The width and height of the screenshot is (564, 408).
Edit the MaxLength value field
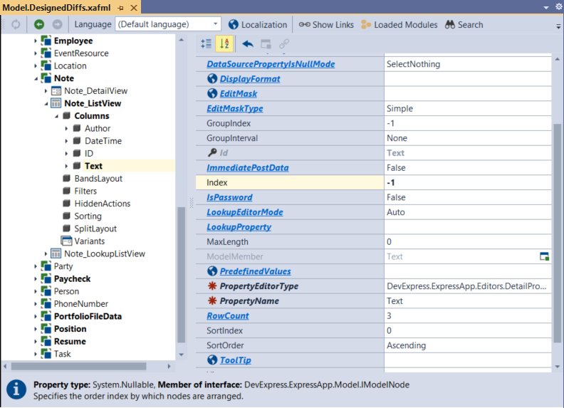[x=467, y=242]
